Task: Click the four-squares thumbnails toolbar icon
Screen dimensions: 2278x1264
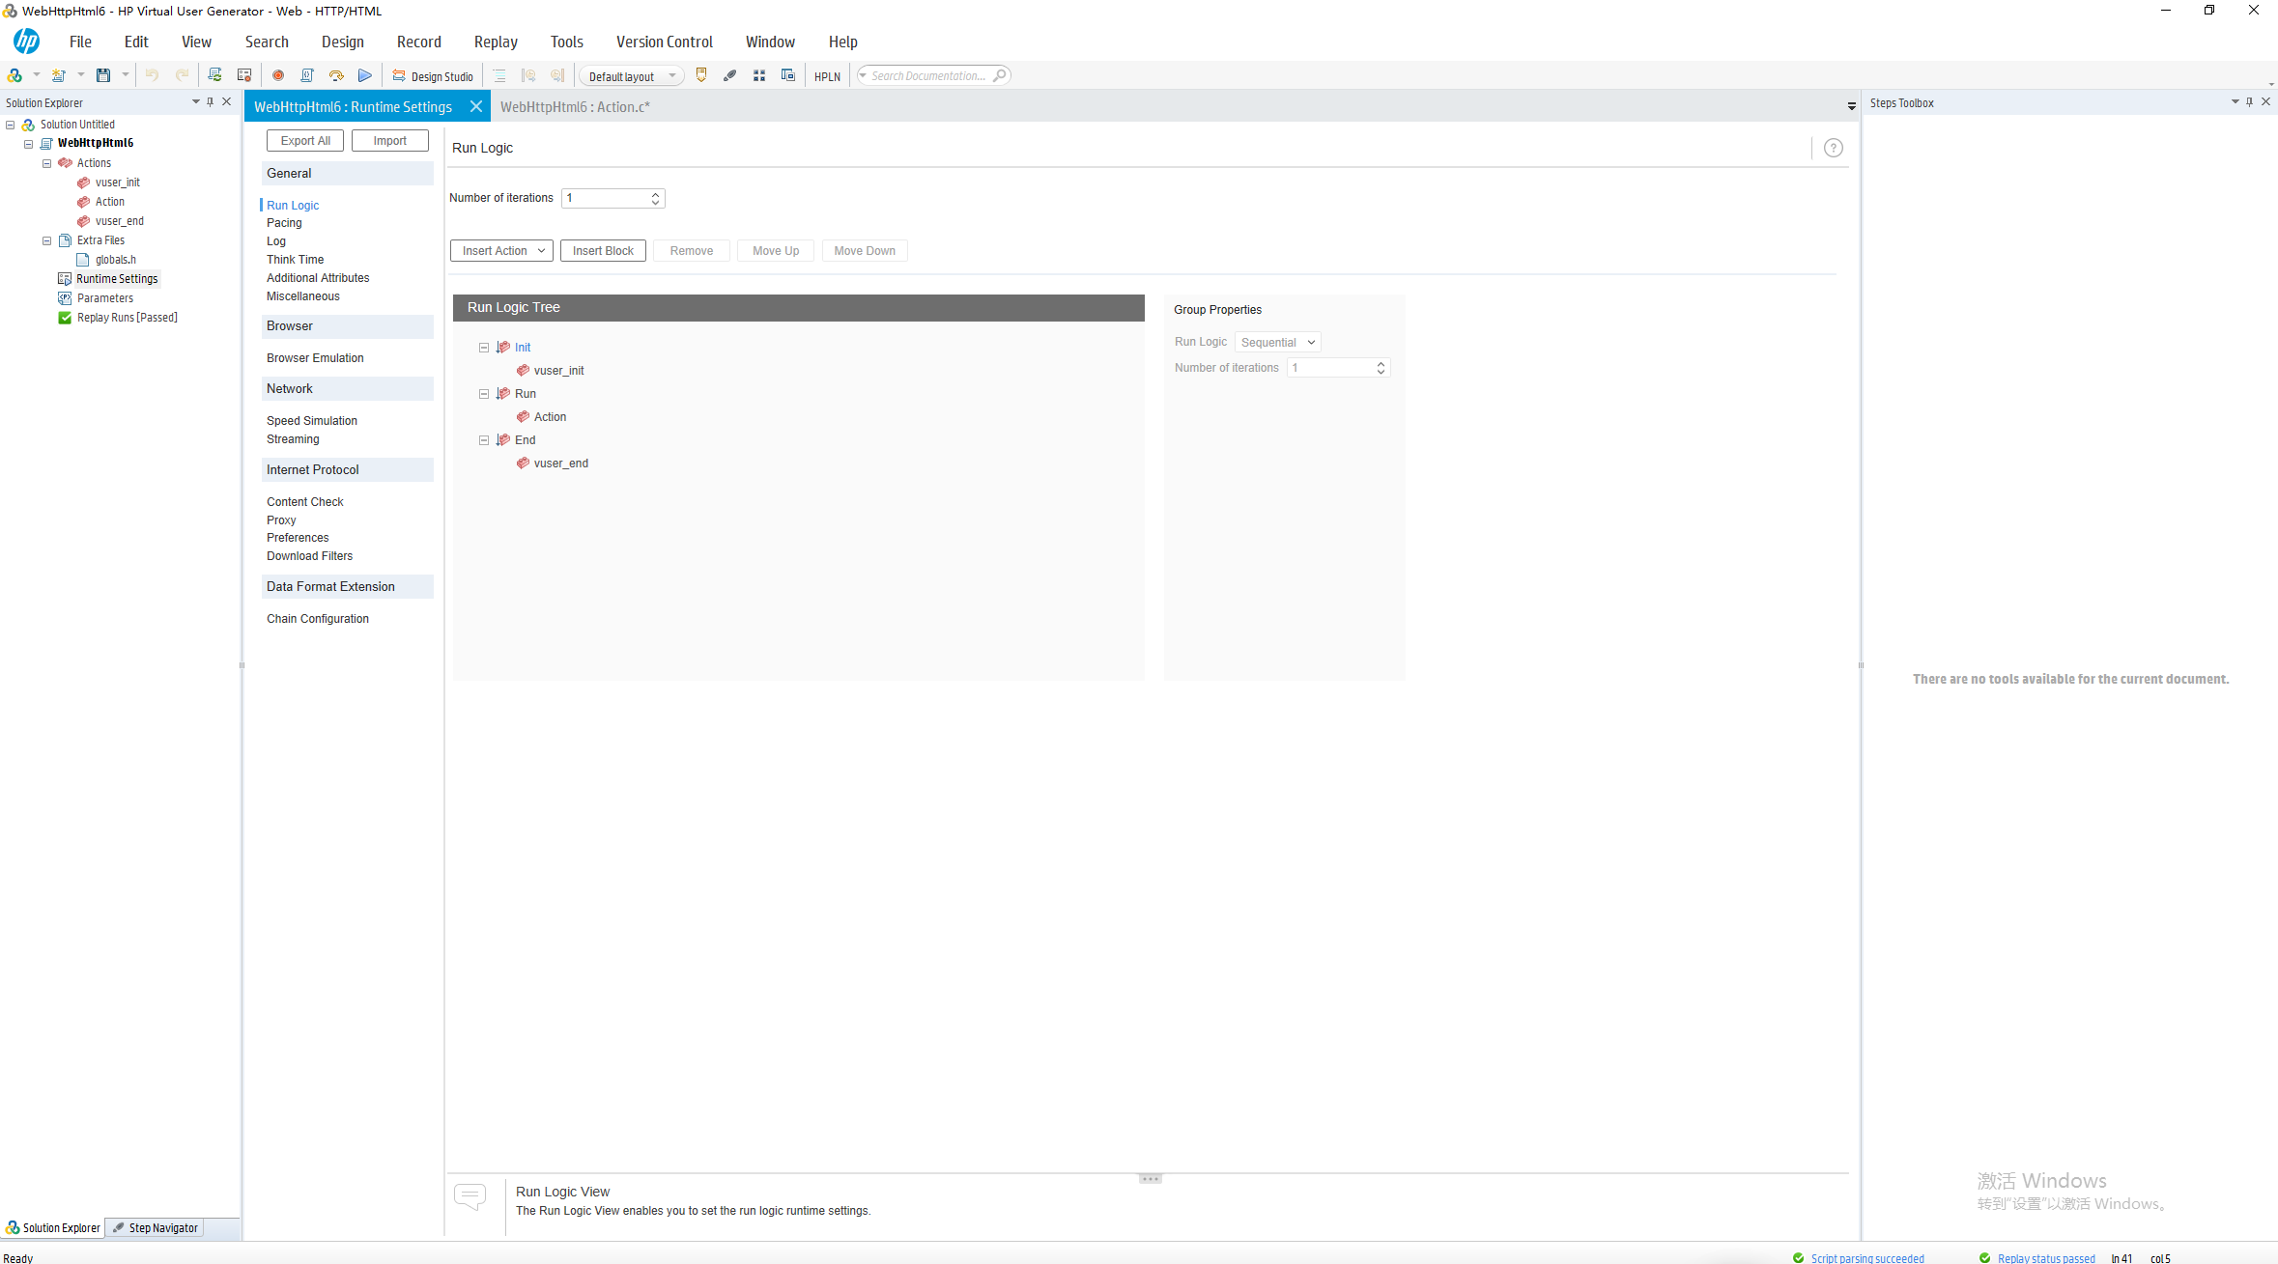Action: (x=759, y=75)
